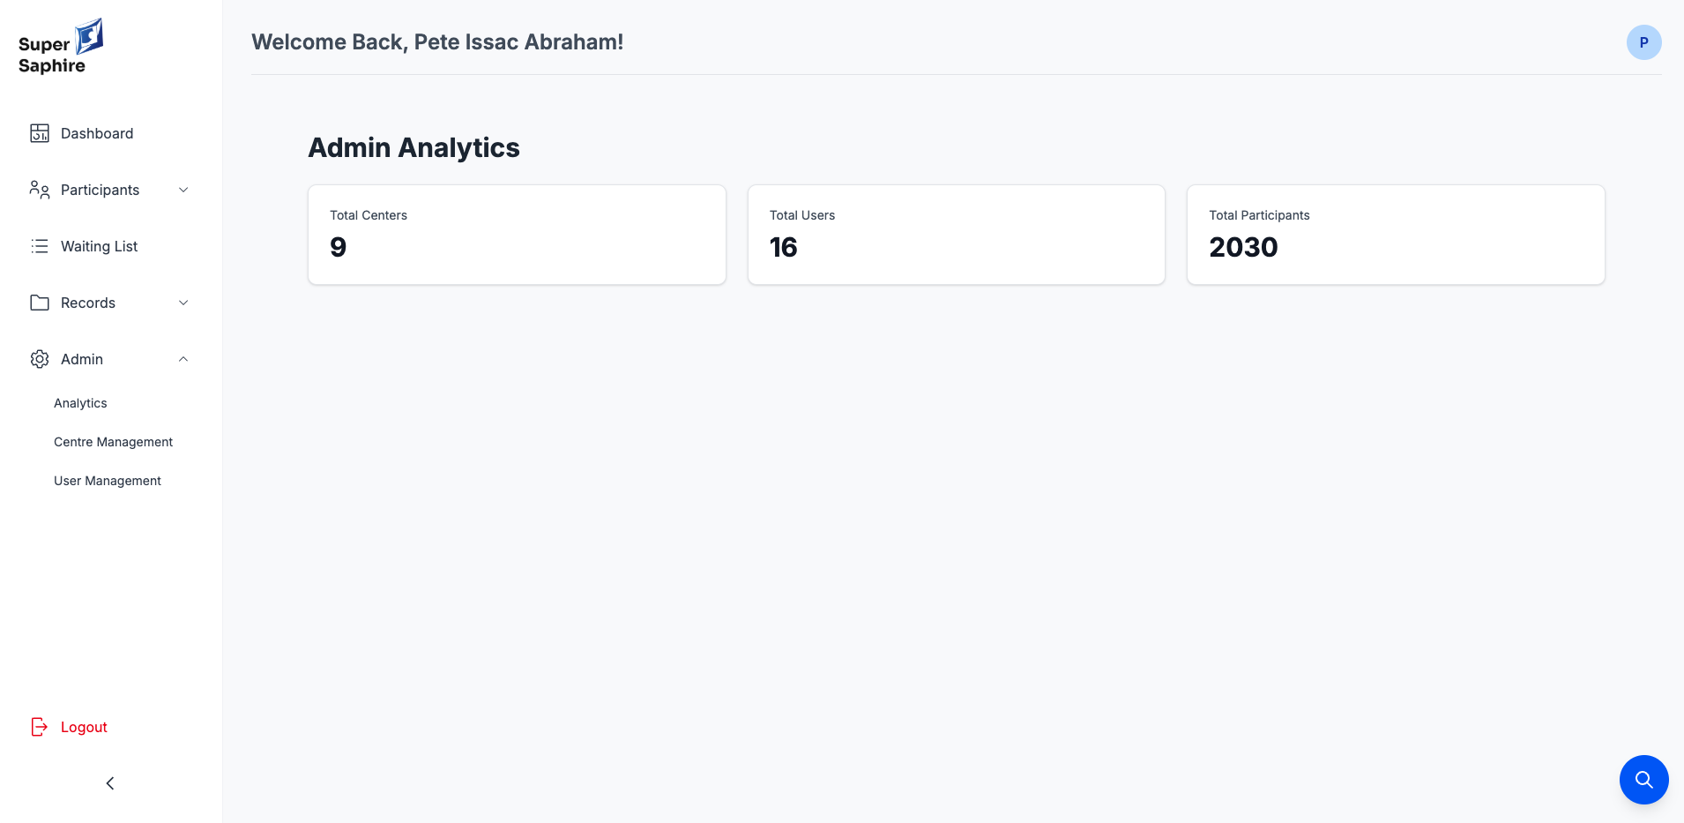Click the Super Saphire logo
Viewport: 1684px width, 823px height.
60,47
